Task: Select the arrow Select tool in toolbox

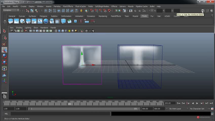Action: (x=4, y=31)
